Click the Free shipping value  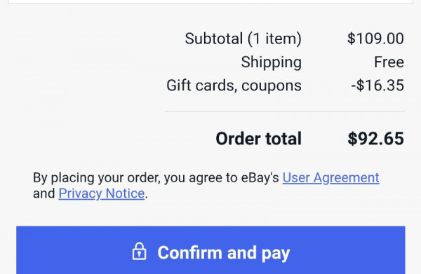click(x=389, y=62)
